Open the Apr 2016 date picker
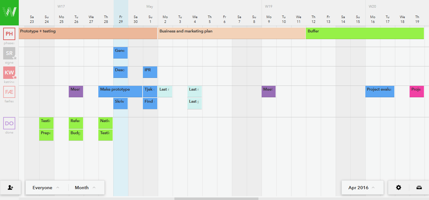This screenshot has width=429, height=200. [x=362, y=188]
